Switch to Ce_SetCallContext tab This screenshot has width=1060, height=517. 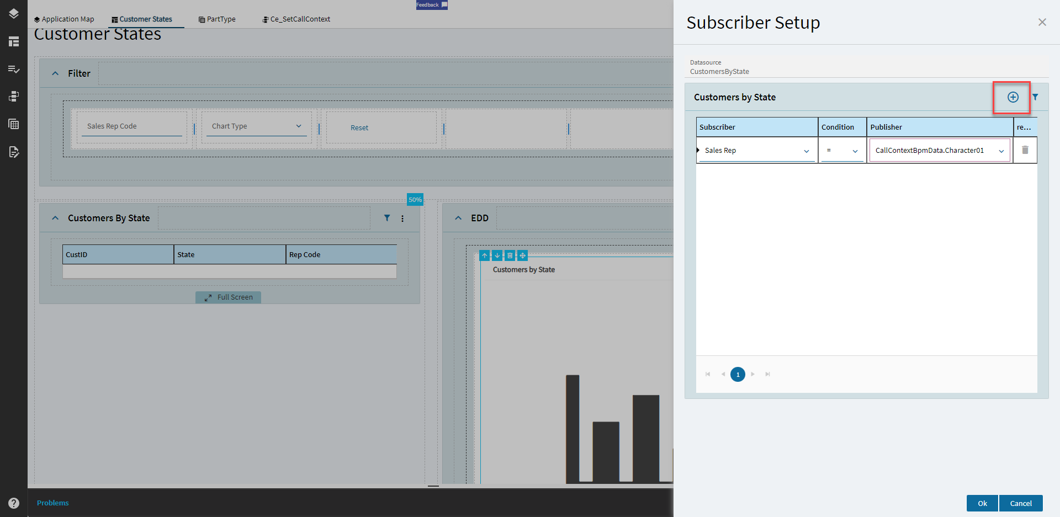(296, 19)
